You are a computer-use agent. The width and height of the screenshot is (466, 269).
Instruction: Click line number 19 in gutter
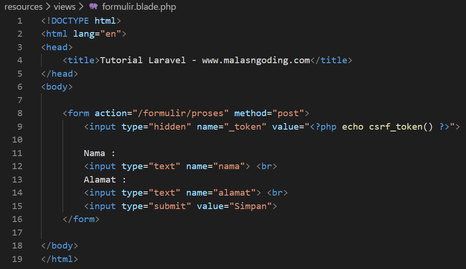17,259
